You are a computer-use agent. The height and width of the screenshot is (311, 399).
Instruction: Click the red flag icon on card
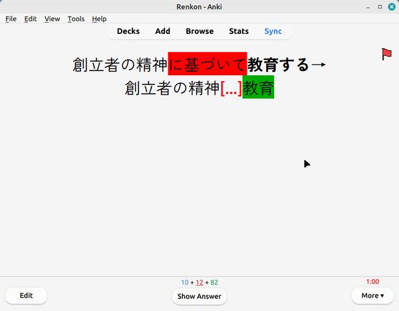pyautogui.click(x=386, y=54)
